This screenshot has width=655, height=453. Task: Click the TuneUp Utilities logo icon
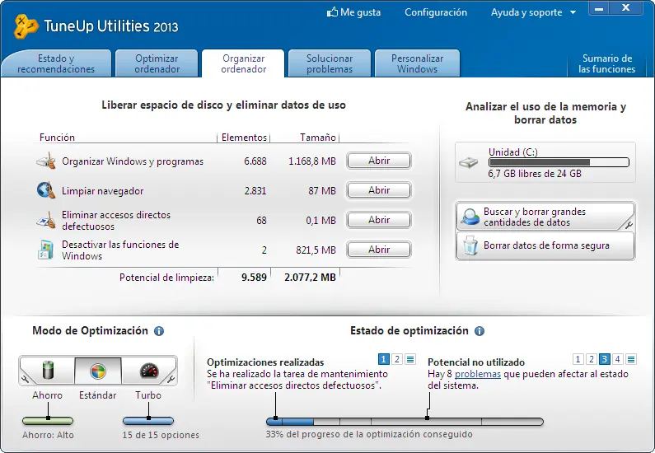click(x=26, y=26)
